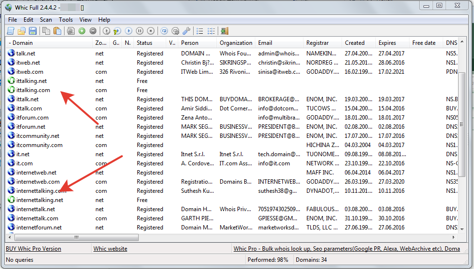Click the Paste clipboard toolbar icon
The width and height of the screenshot is (474, 269).
click(57, 31)
